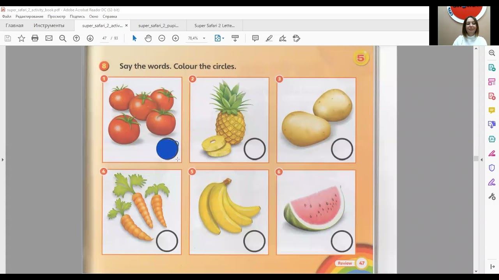The image size is (499, 280).
Task: Open Combine Files tool in right pane
Action: [492, 124]
